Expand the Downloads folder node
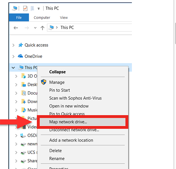 click(16, 102)
